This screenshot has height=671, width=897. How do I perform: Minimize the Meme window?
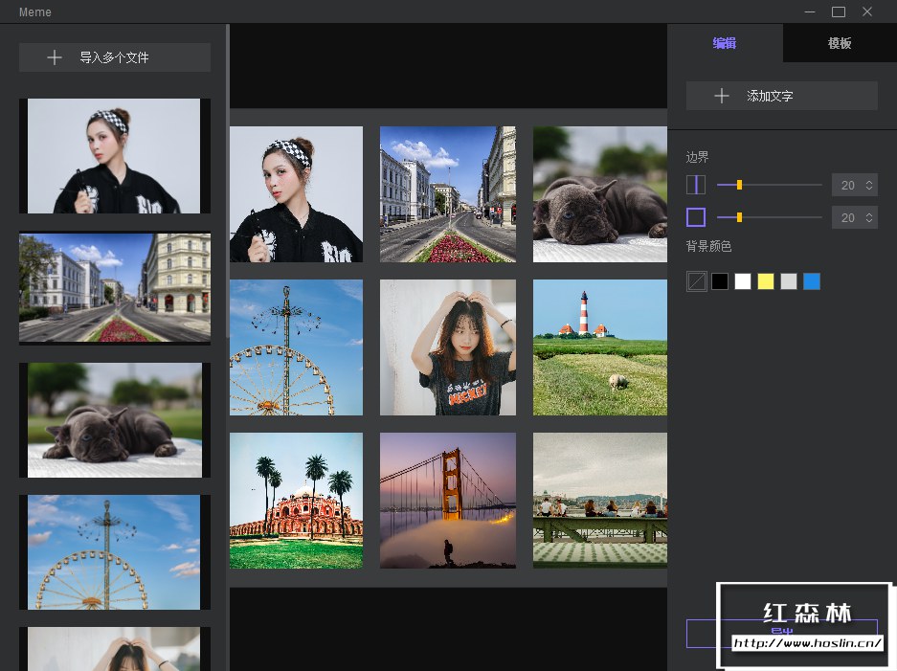[810, 11]
